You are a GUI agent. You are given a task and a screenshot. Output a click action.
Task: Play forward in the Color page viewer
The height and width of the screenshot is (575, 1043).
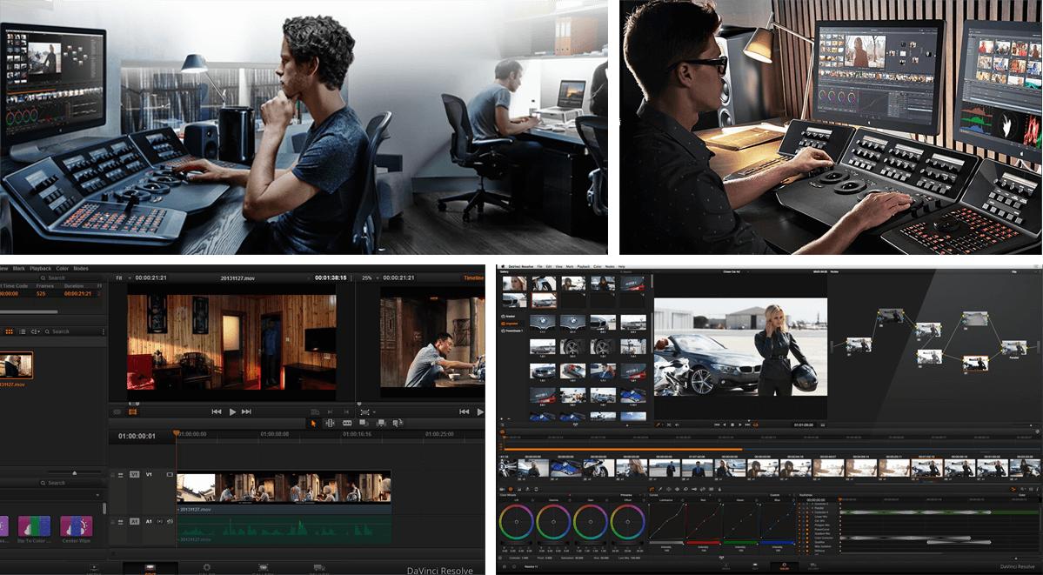[740, 425]
